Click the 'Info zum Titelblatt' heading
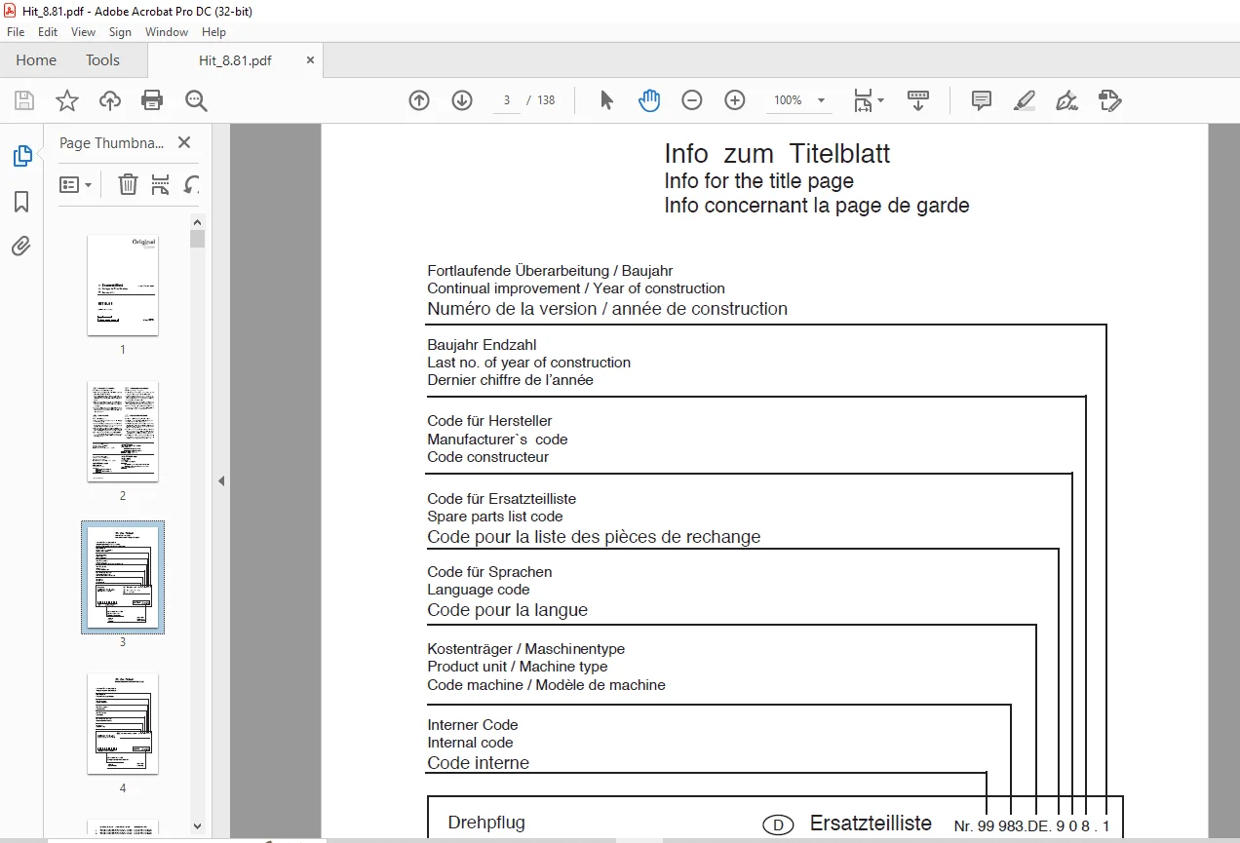Image resolution: width=1240 pixels, height=843 pixels. (x=777, y=154)
